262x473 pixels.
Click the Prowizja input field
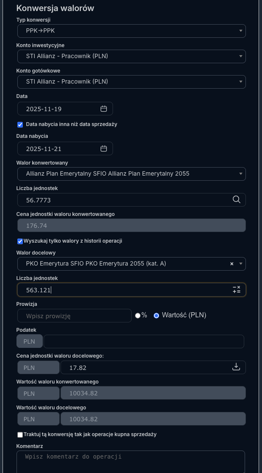coord(74,316)
